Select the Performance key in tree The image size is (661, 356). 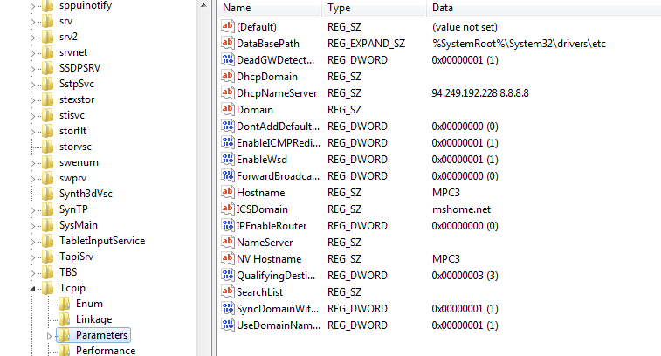(x=106, y=351)
